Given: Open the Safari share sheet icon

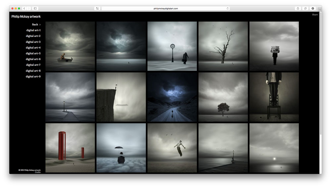Looking at the screenshot, I should [x=298, y=9].
